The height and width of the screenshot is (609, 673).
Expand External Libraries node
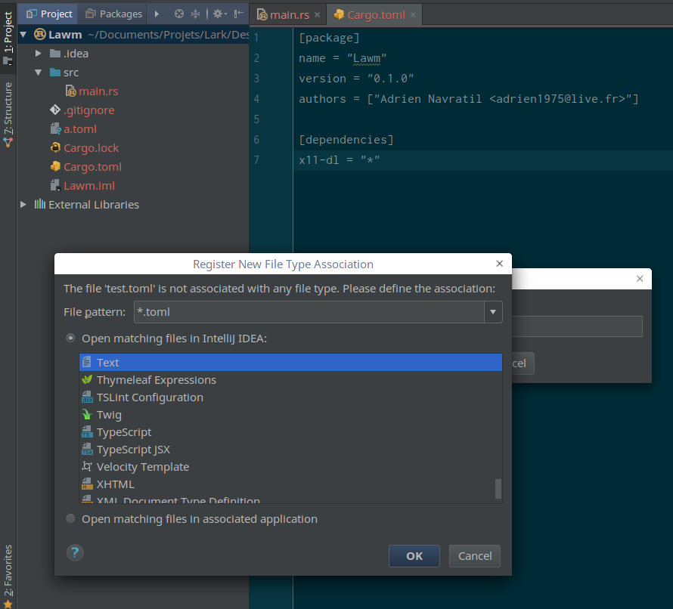click(x=23, y=204)
